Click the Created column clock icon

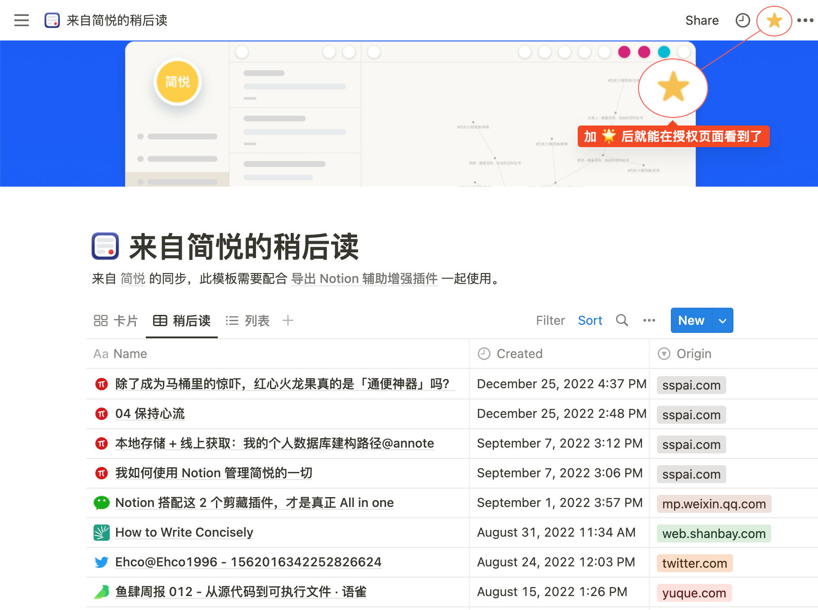484,354
